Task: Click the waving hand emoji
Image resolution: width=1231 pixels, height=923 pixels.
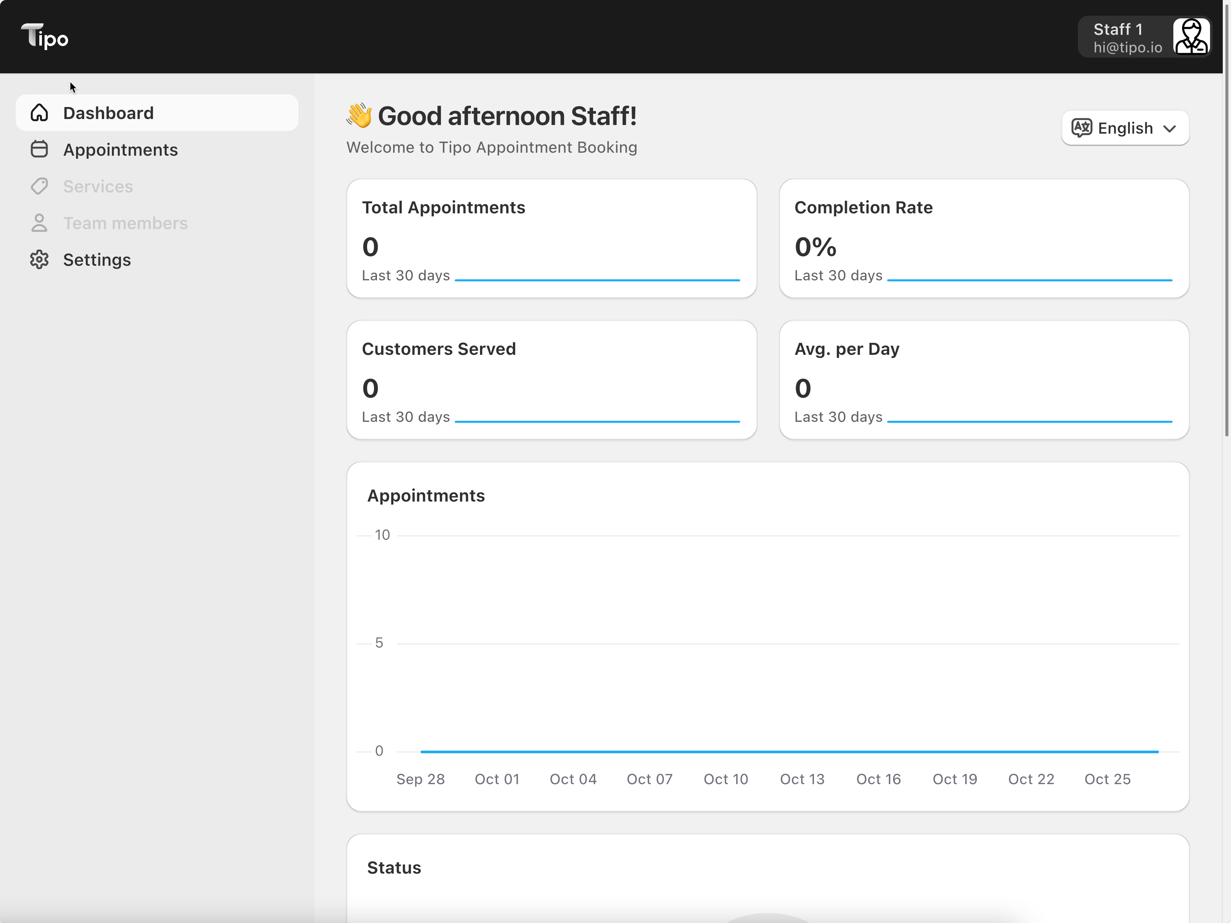Action: pos(359,116)
